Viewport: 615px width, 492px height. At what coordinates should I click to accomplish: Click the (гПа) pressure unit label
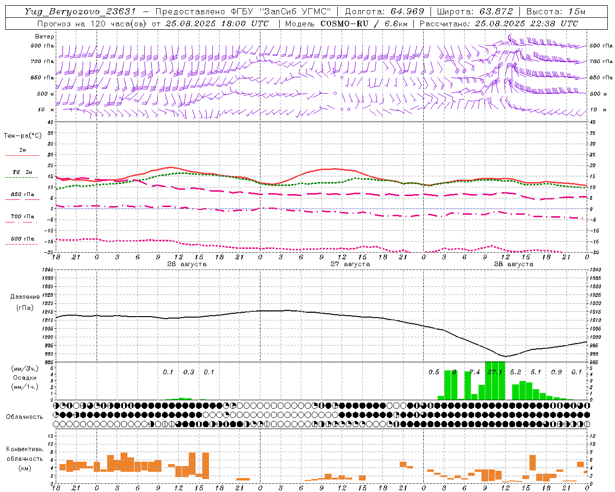pyautogui.click(x=25, y=307)
